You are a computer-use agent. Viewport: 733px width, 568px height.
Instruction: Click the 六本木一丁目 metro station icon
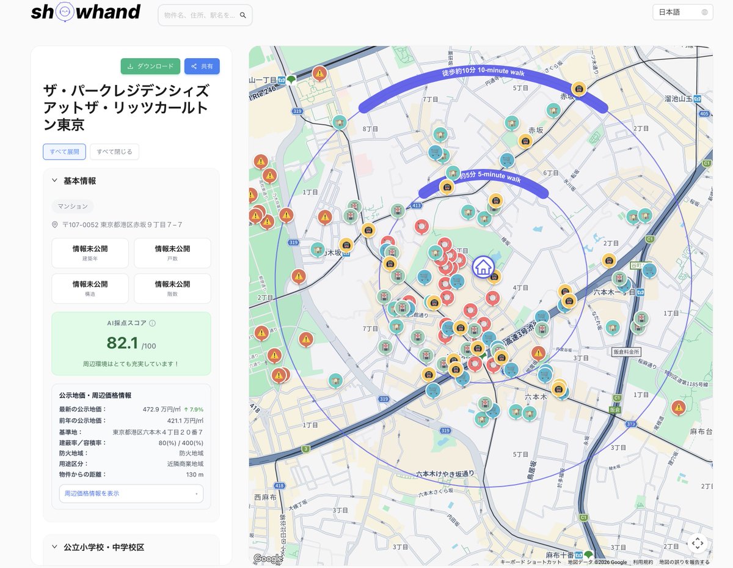pyautogui.click(x=641, y=292)
